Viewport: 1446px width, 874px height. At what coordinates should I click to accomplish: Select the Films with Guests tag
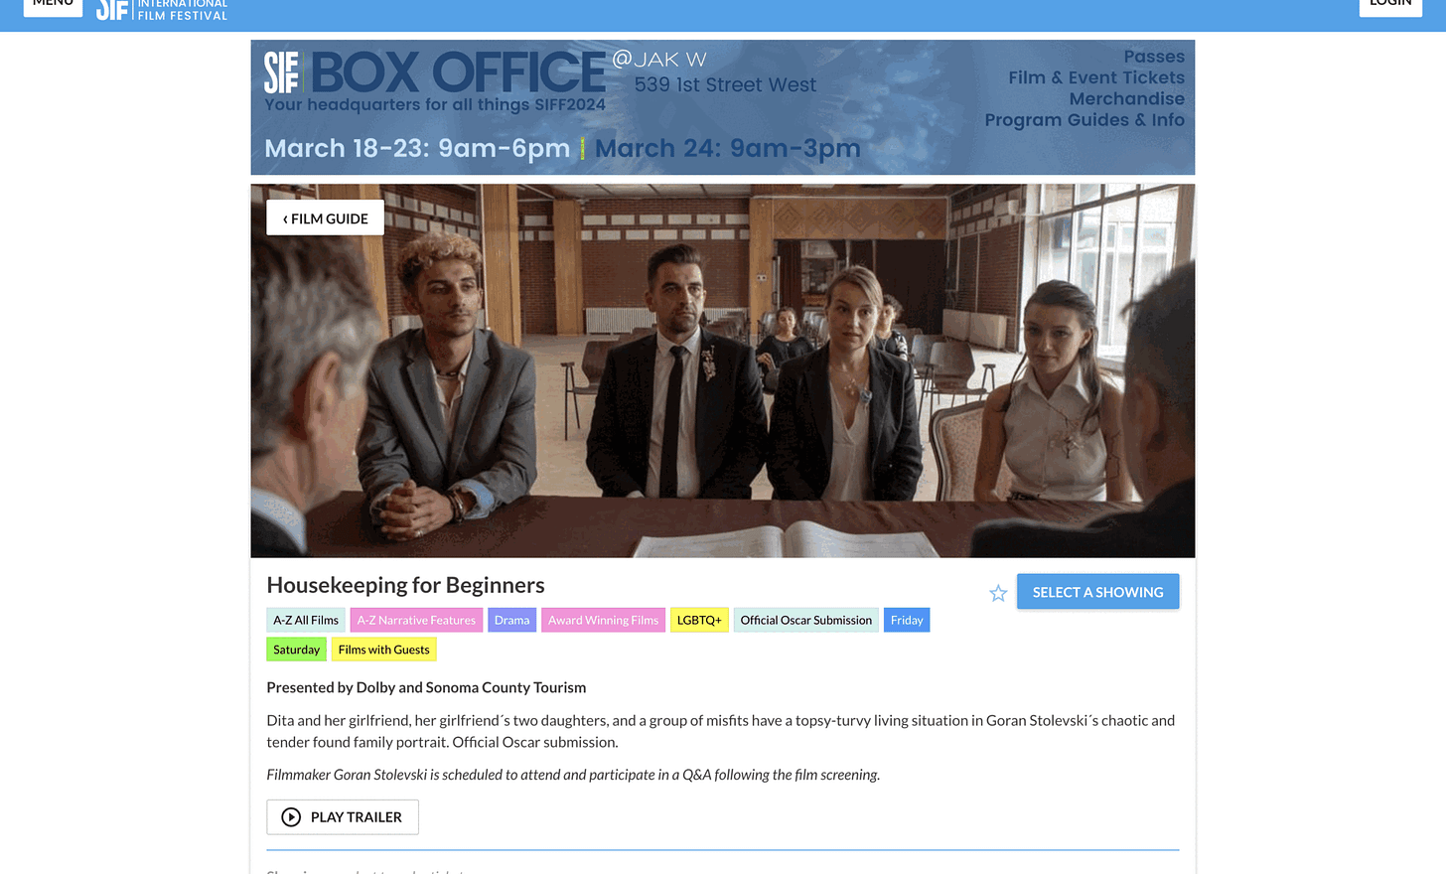[383, 650]
